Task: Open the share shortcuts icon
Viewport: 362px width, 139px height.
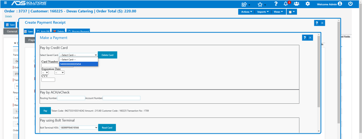Action: click(244, 4)
